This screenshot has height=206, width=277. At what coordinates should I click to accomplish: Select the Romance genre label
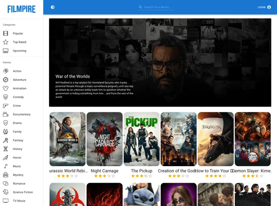click(19, 183)
